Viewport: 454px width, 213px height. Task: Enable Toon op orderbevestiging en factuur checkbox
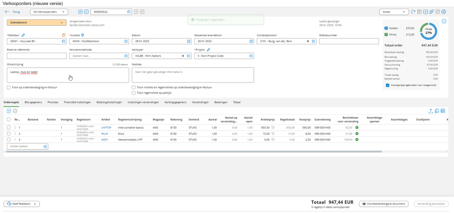pyautogui.click(x=9, y=87)
